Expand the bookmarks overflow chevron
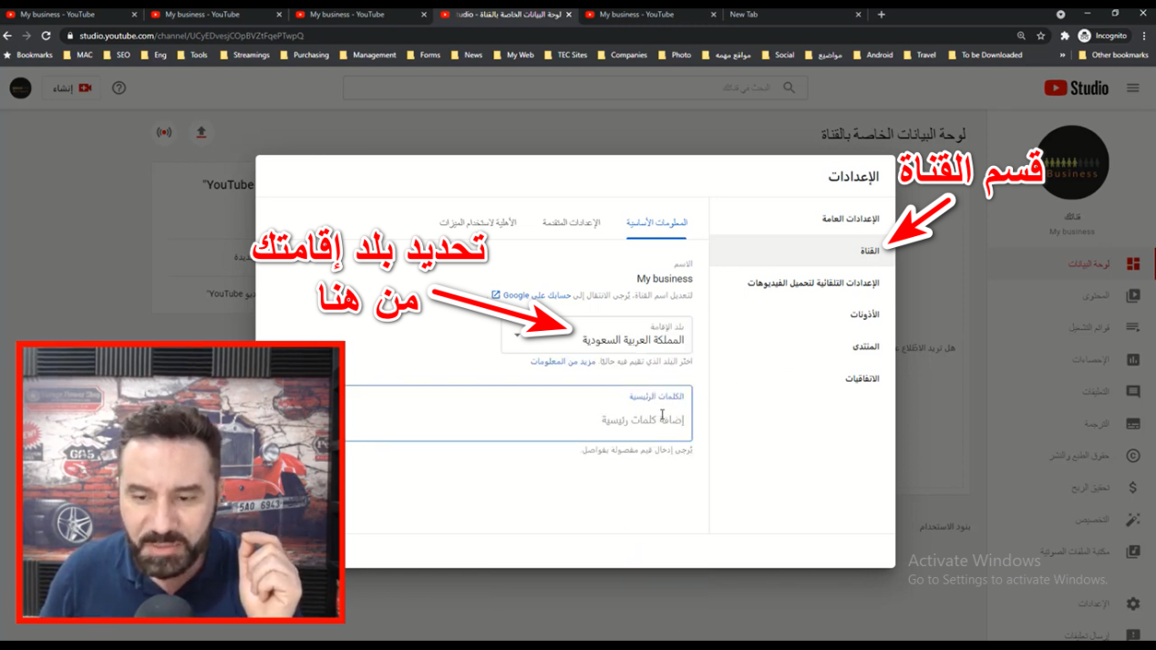Screen dimensions: 1156x650 (x=1062, y=55)
